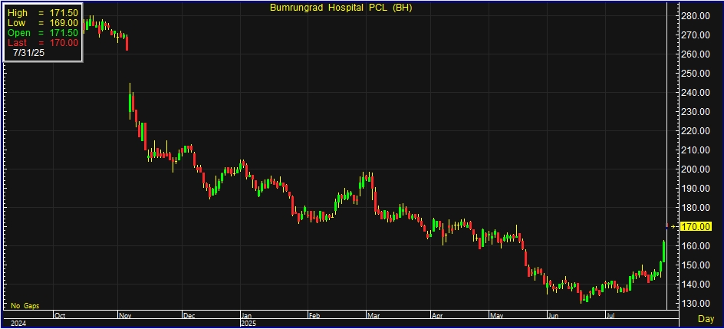
Task: Click the 7/31/25 date in info box
Action: [28, 53]
